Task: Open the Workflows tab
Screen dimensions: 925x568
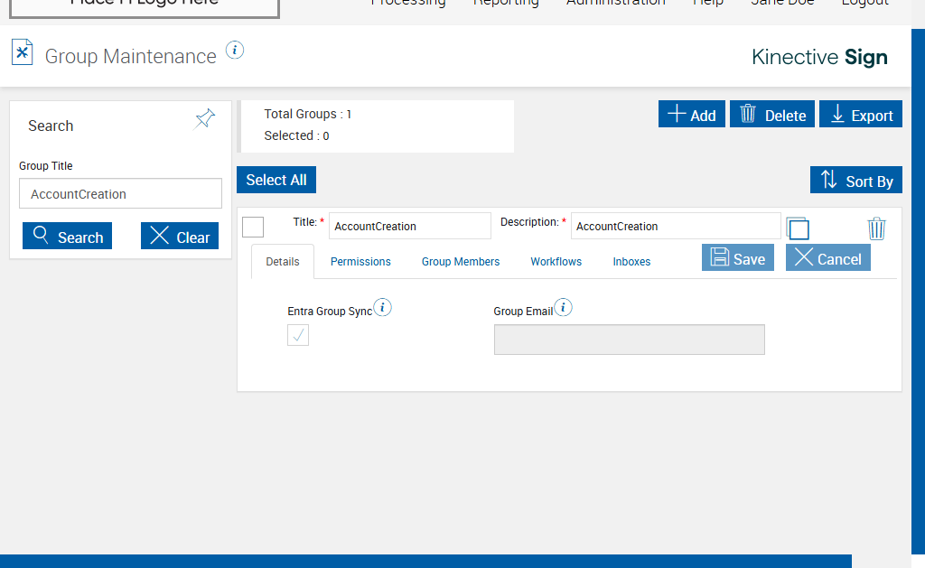Action: [x=556, y=261]
